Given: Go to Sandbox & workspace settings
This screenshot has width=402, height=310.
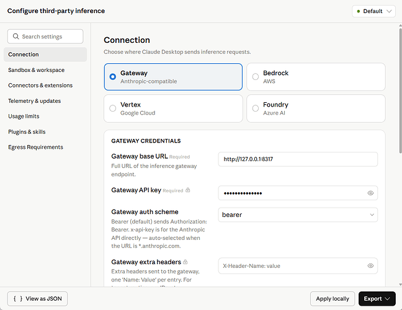Looking at the screenshot, I should pyautogui.click(x=45, y=70).
